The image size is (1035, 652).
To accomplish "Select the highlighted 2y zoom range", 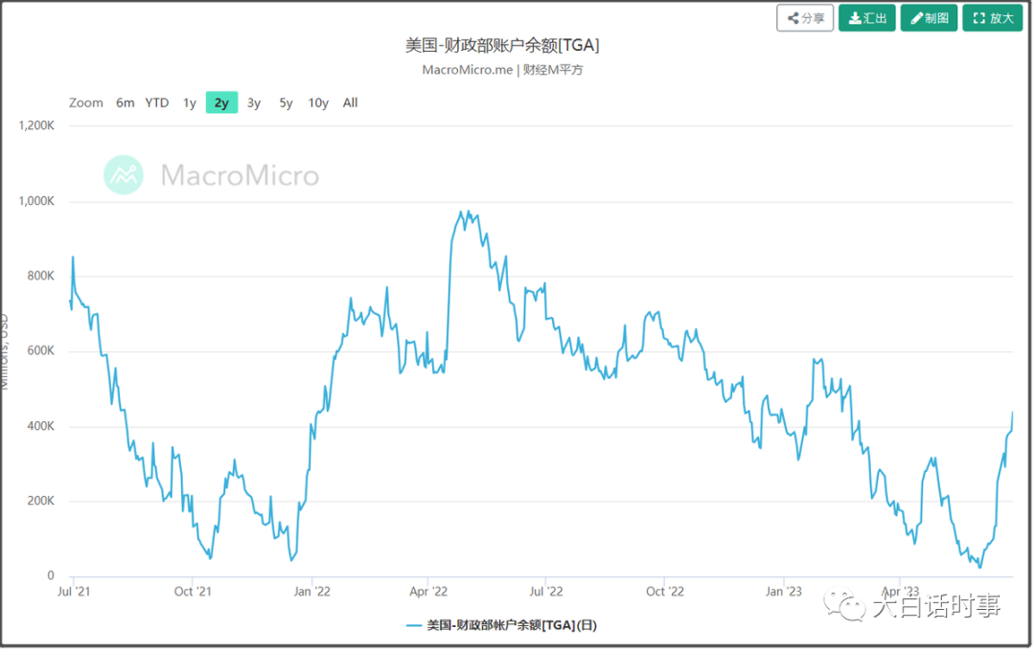I will pyautogui.click(x=221, y=102).
